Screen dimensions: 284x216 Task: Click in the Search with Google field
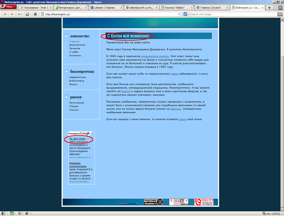[x=233, y=14]
